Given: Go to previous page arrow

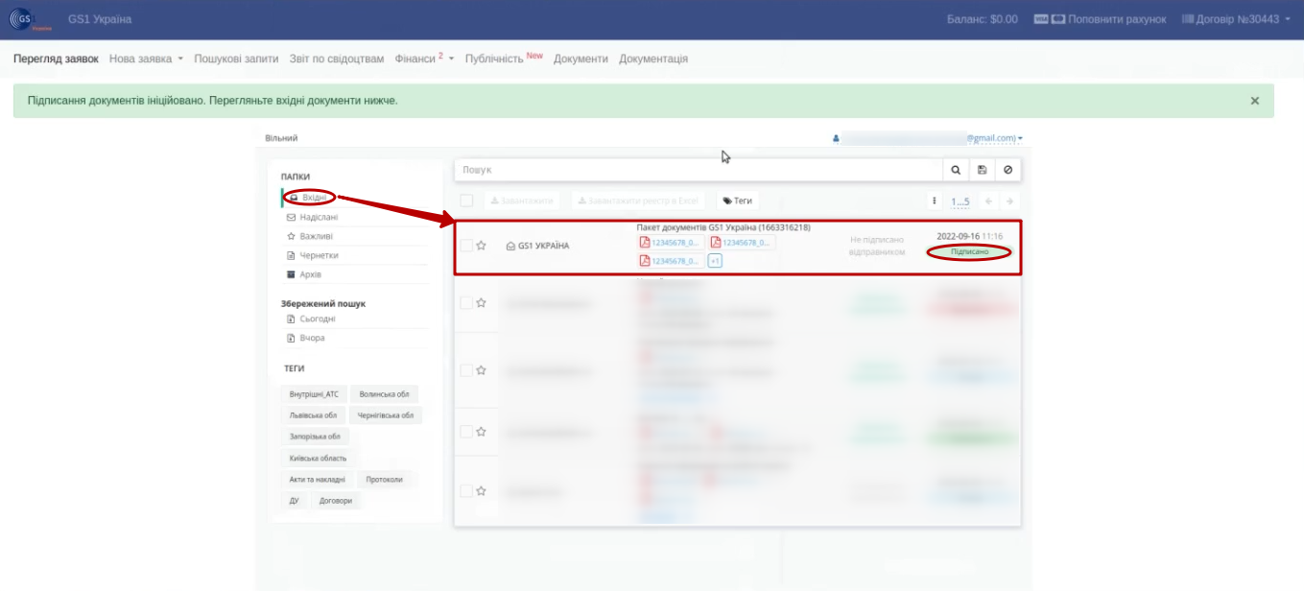Looking at the screenshot, I should [x=988, y=201].
